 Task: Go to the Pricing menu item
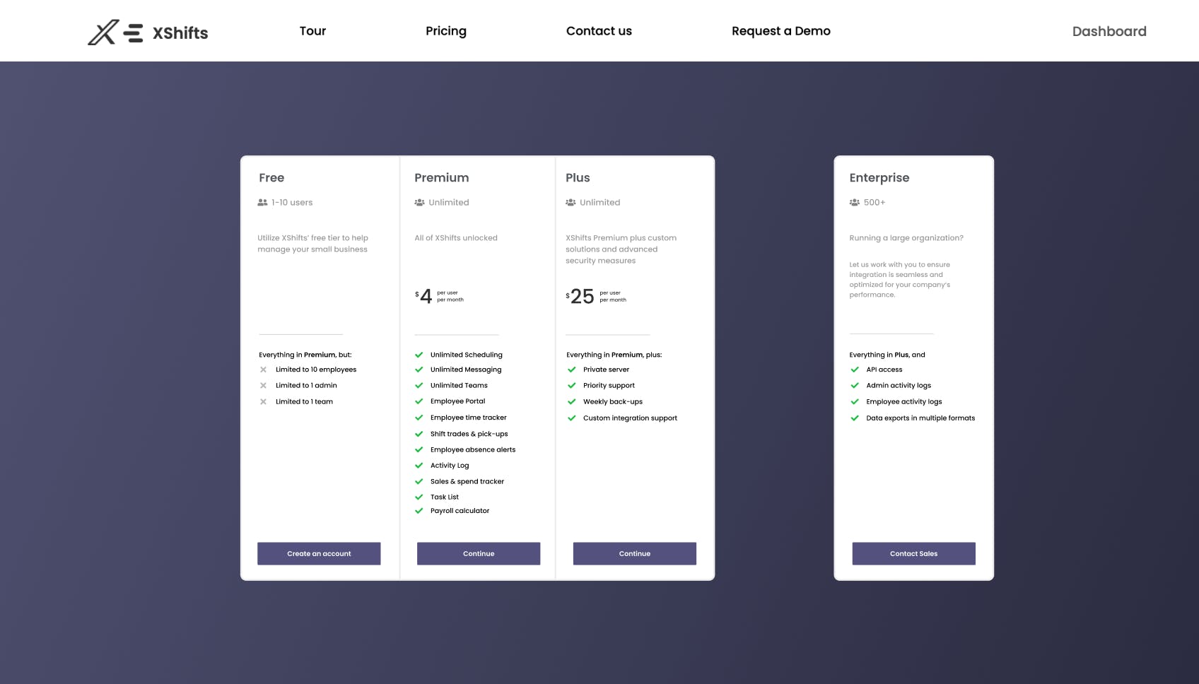(446, 31)
